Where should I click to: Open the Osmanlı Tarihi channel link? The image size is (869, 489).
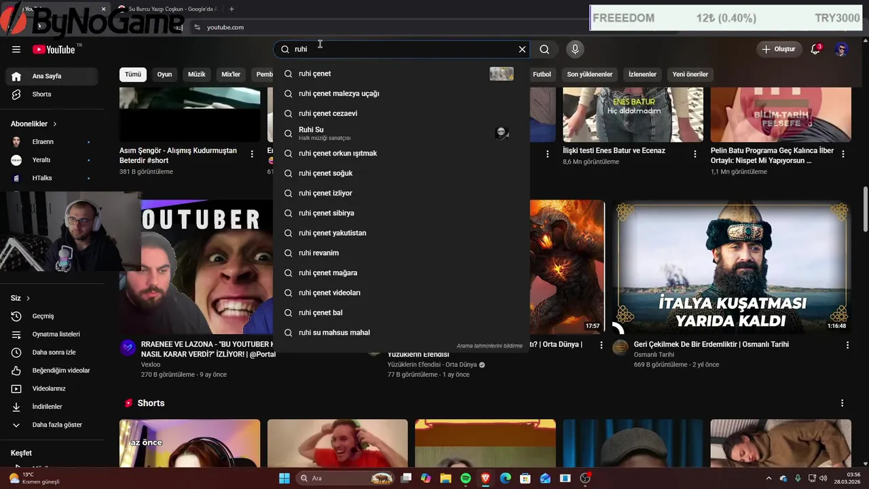(x=654, y=355)
